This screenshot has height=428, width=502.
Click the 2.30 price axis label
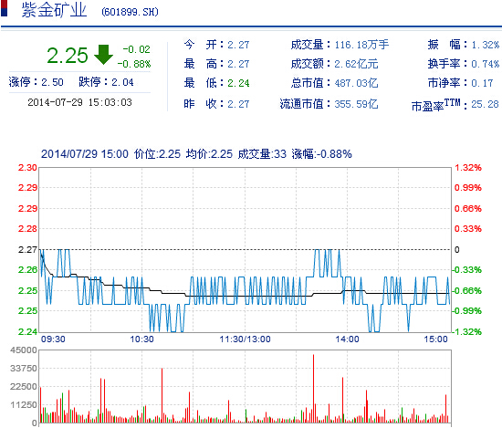click(27, 168)
